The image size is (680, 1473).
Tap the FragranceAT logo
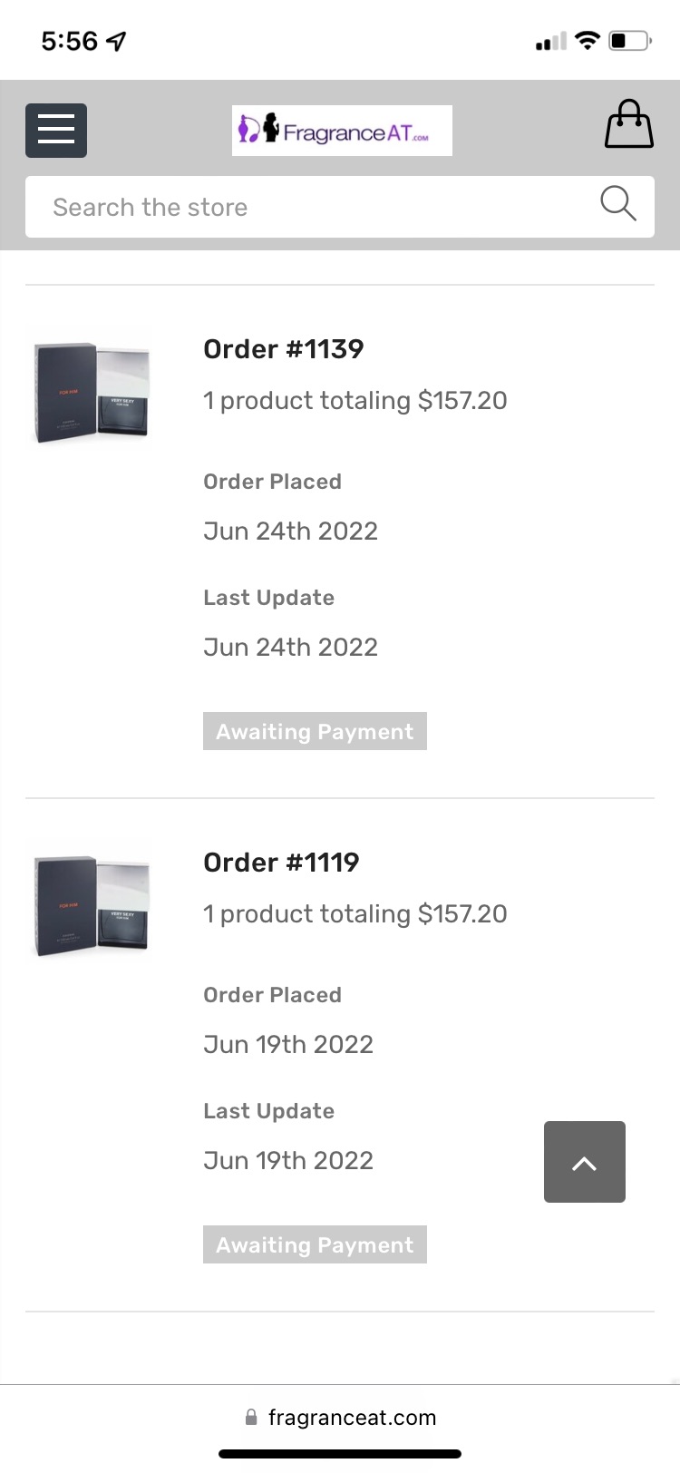point(342,131)
